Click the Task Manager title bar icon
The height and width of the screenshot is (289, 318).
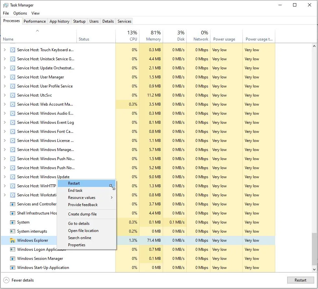[x=6, y=5]
